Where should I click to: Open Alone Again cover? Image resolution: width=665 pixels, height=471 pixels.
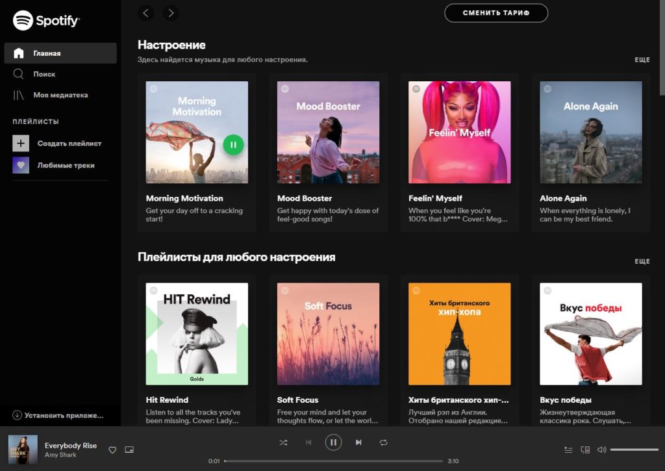pos(591,133)
